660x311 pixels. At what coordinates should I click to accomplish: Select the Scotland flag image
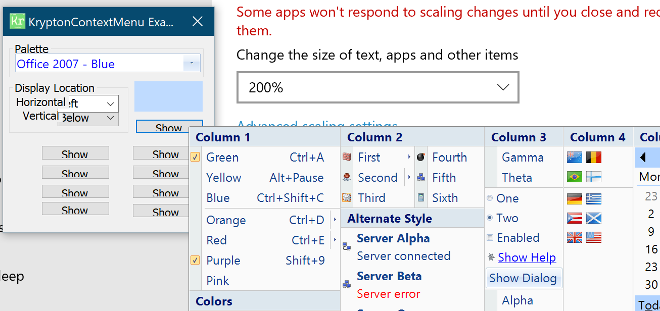(x=594, y=218)
